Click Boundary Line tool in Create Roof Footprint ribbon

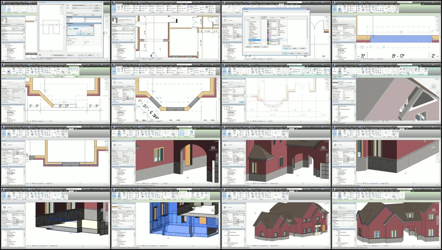[x=298, y=70]
